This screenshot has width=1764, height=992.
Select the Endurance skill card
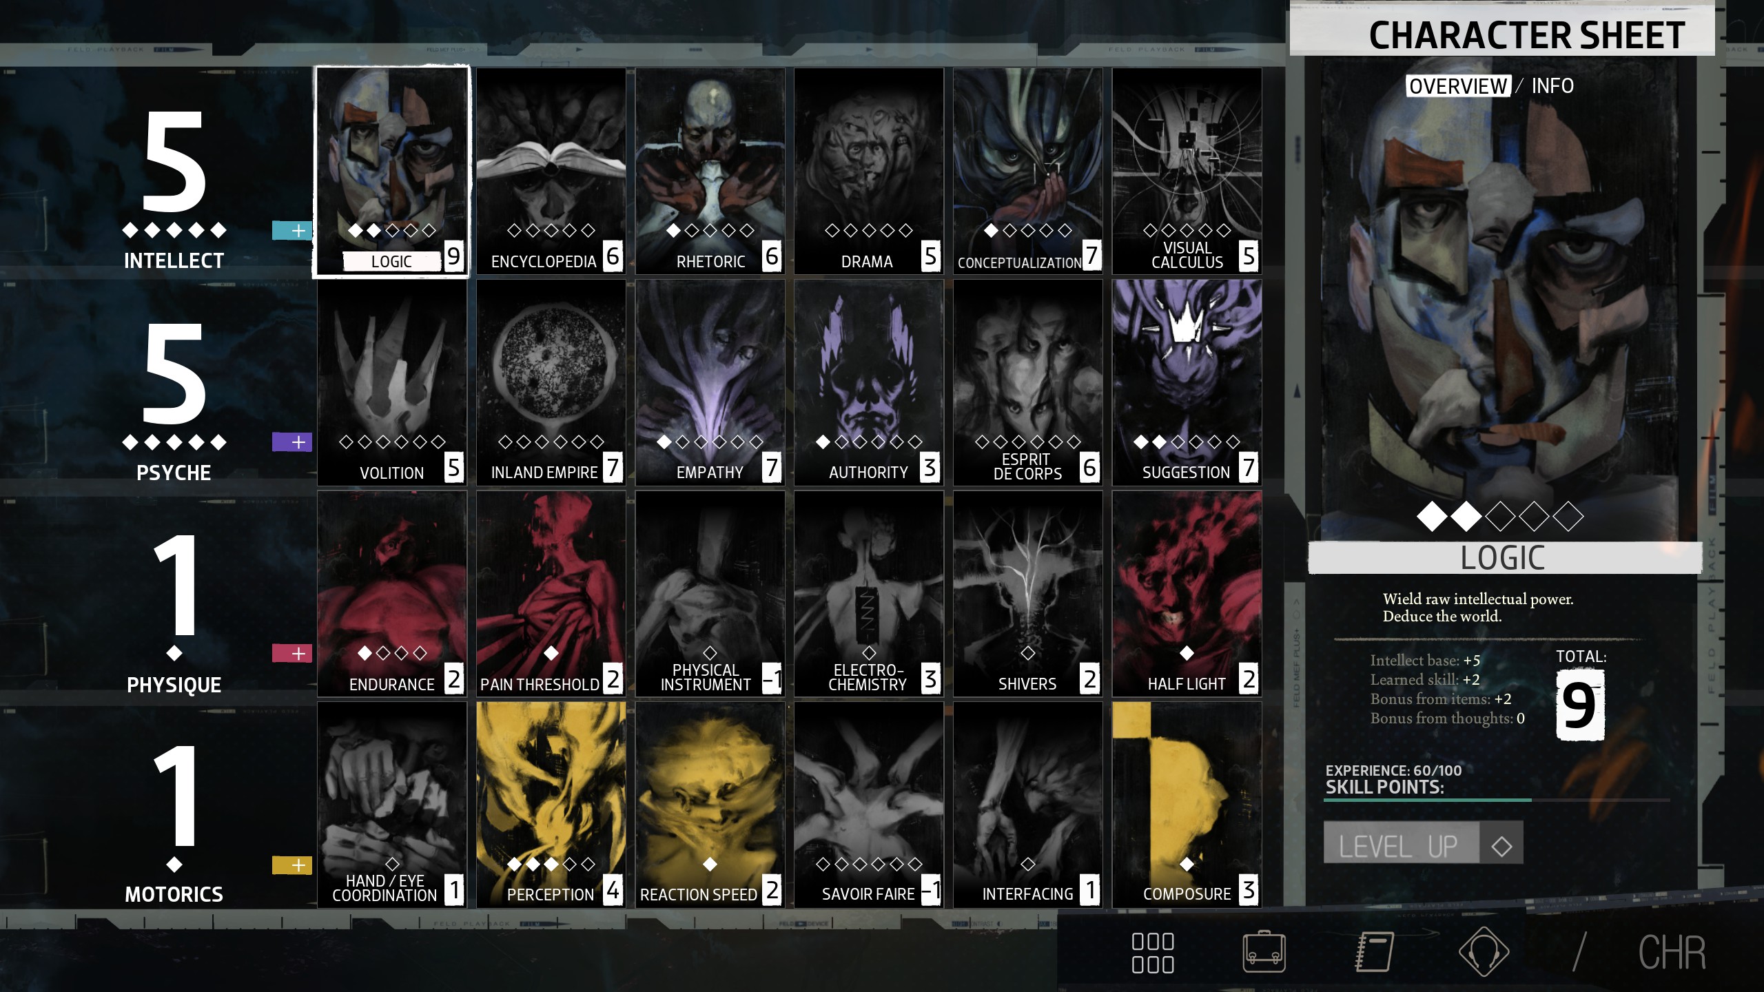pos(391,594)
